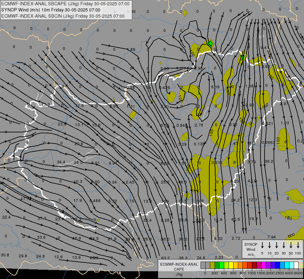Click the 34.4 value on the map

point(61,162)
